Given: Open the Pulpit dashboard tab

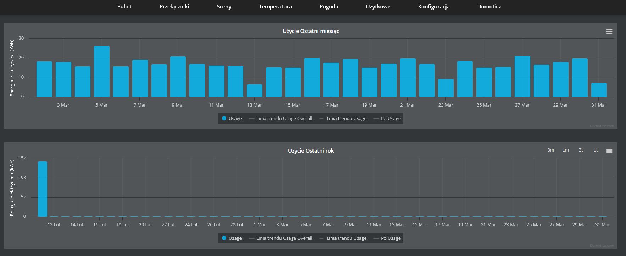Looking at the screenshot, I should [124, 7].
